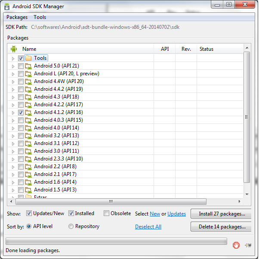Click the Updates selection link

tap(176, 214)
